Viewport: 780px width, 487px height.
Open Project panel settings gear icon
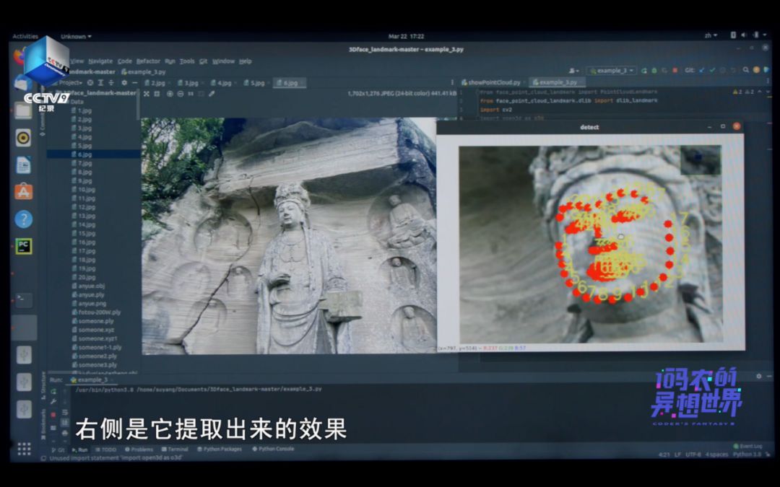tap(124, 83)
